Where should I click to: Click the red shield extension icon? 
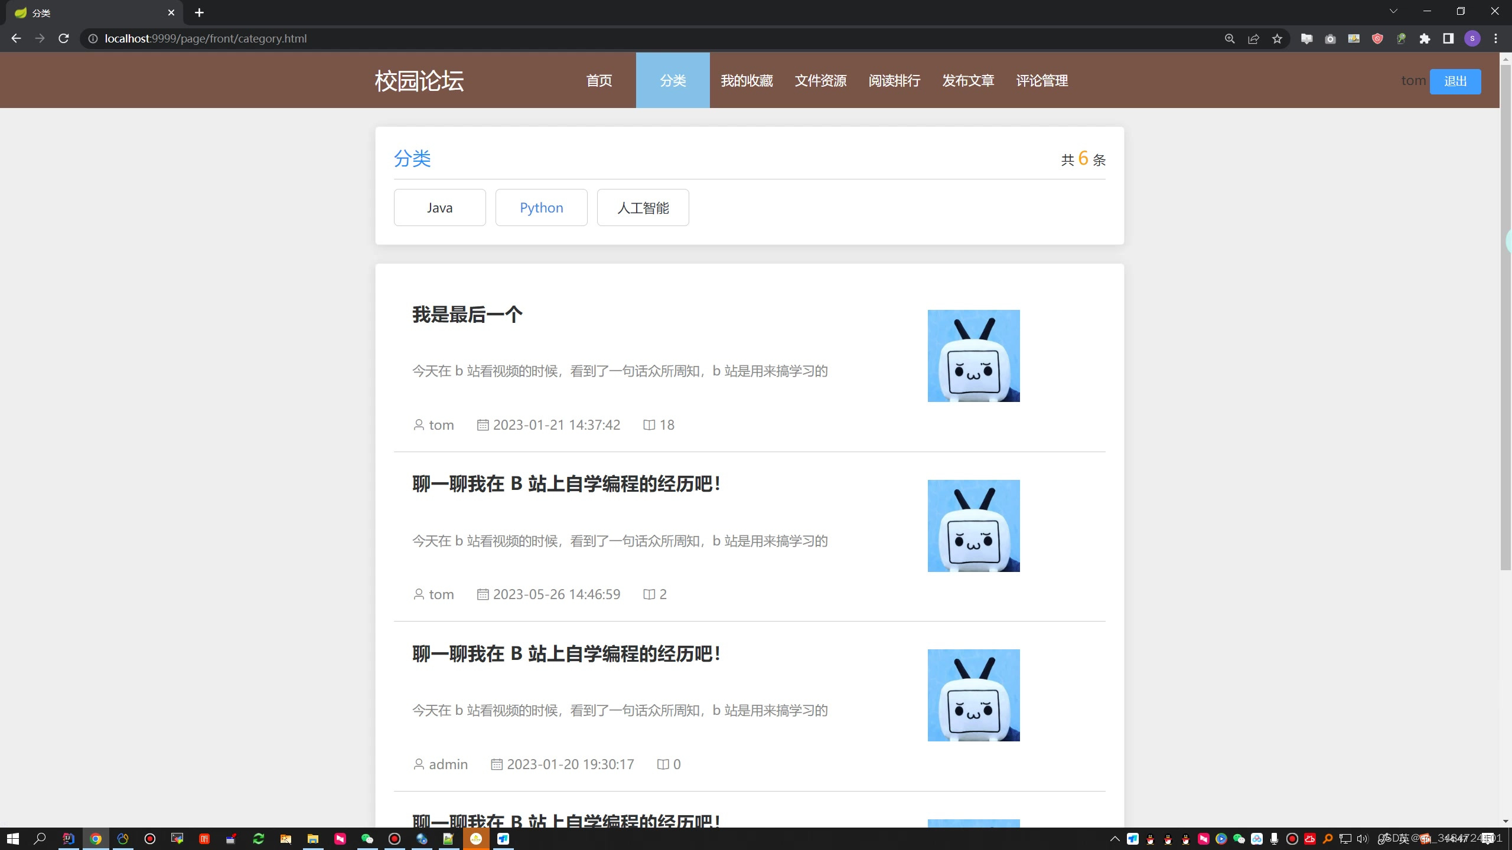coord(1377,38)
